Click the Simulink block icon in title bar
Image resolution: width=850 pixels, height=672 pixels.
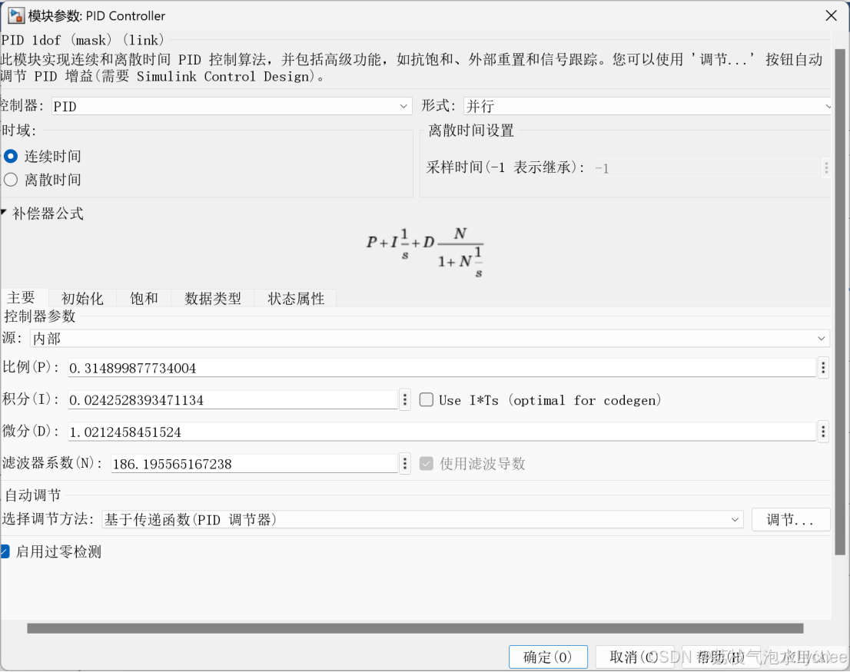pos(15,15)
